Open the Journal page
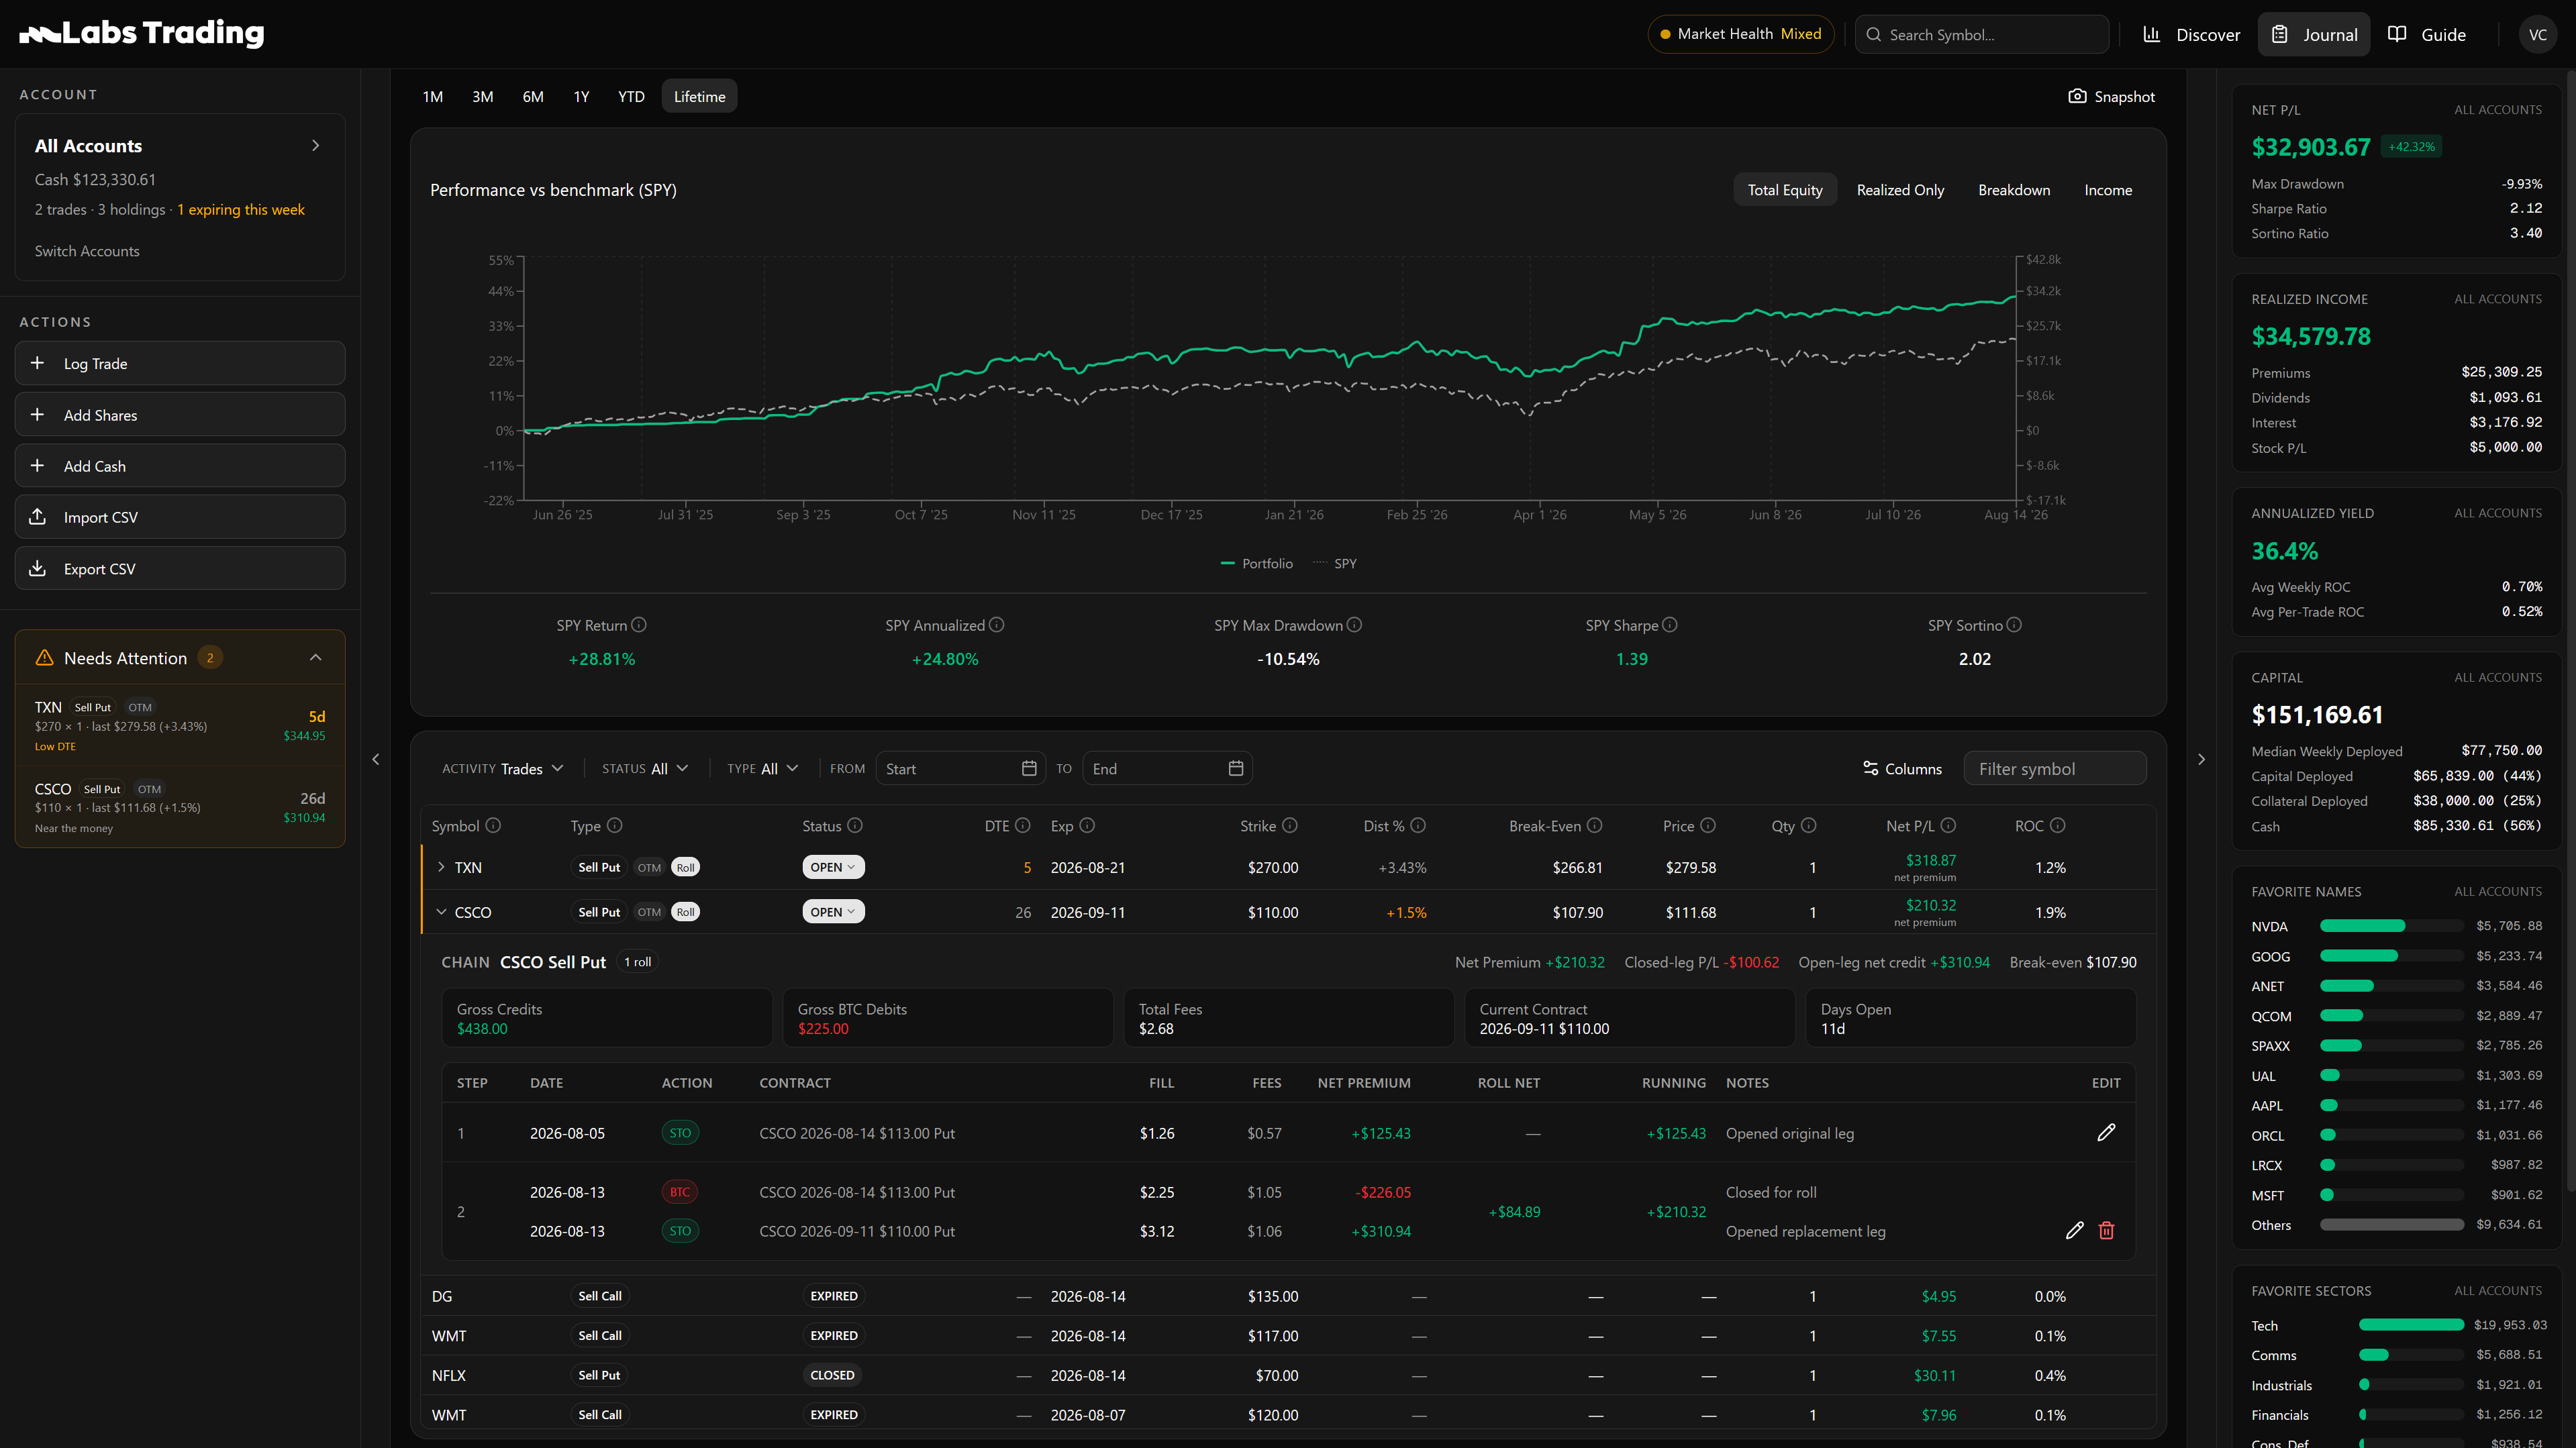The height and width of the screenshot is (1448, 2576). tap(2314, 34)
